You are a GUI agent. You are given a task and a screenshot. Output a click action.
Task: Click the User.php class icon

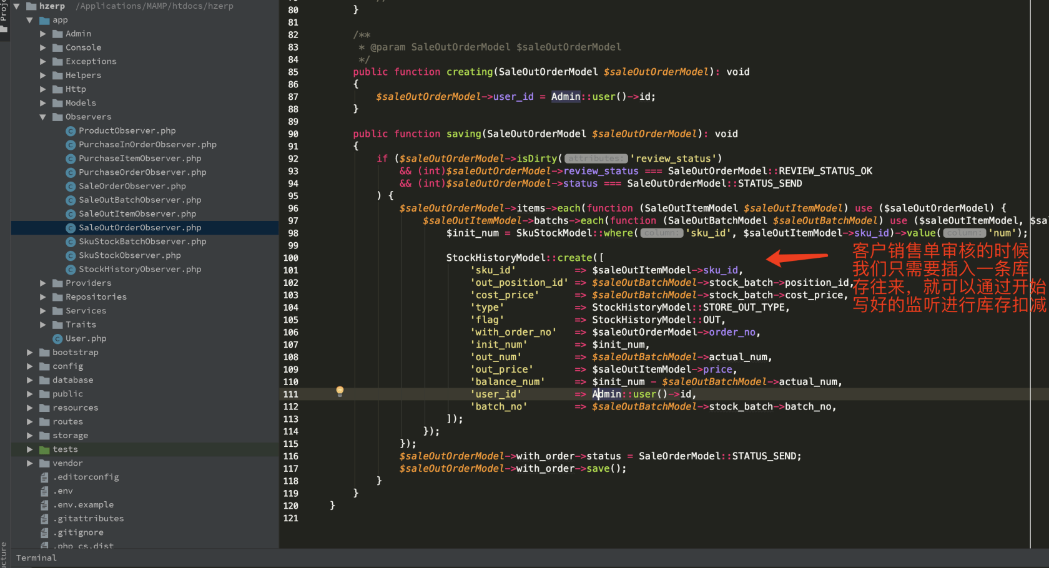[x=57, y=339]
